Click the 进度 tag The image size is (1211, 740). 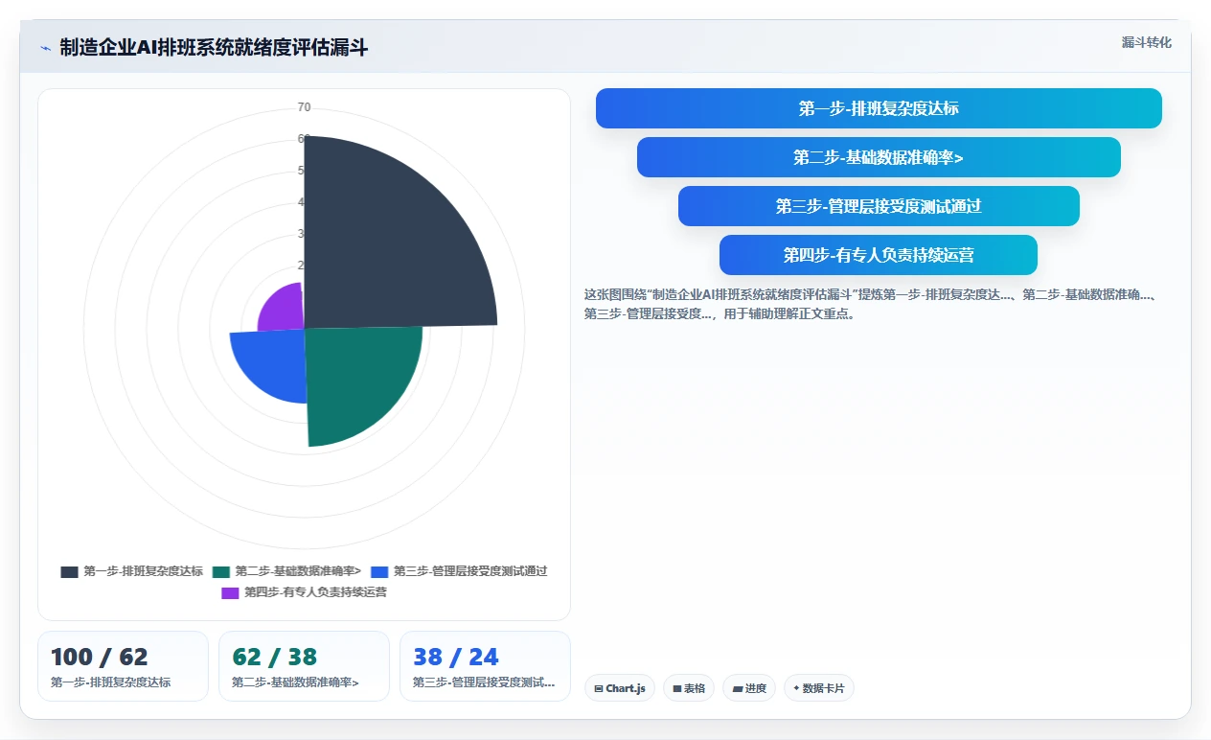(749, 688)
